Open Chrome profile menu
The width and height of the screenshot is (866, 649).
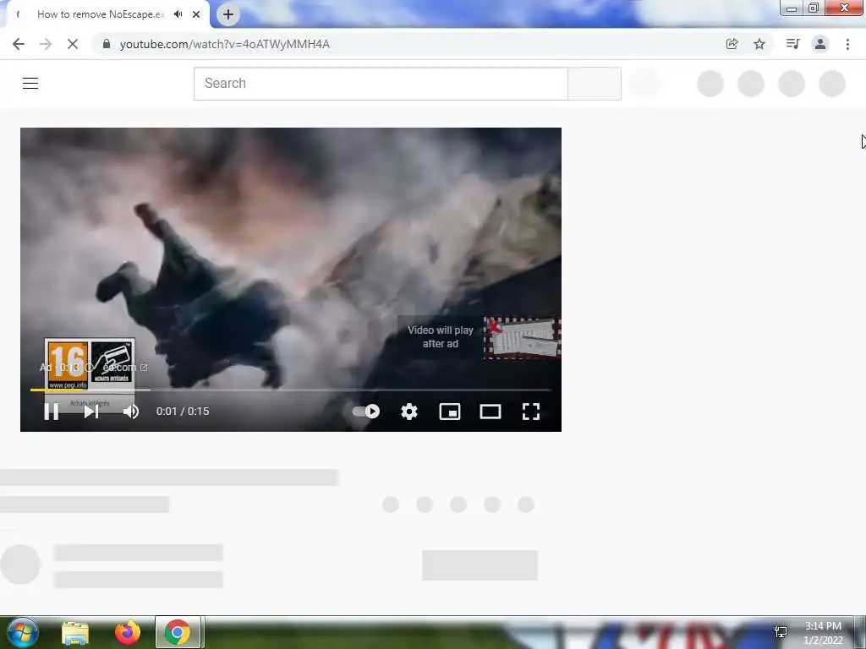(820, 44)
